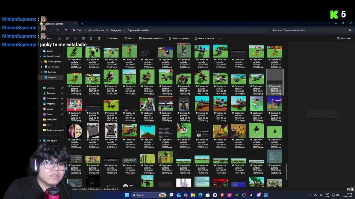Open the three-dots more options menu
Viewport: 355px width, 199px height.
221,38
